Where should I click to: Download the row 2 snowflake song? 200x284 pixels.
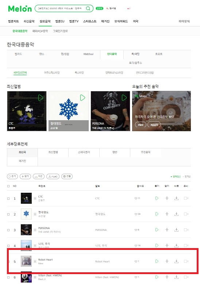pos(176,214)
